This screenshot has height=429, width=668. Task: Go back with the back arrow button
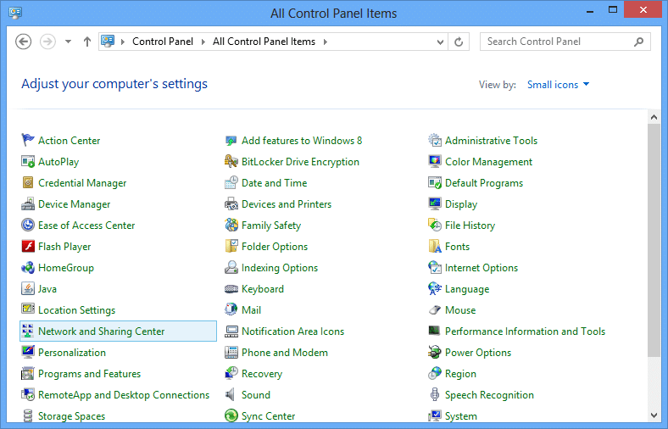coord(24,42)
